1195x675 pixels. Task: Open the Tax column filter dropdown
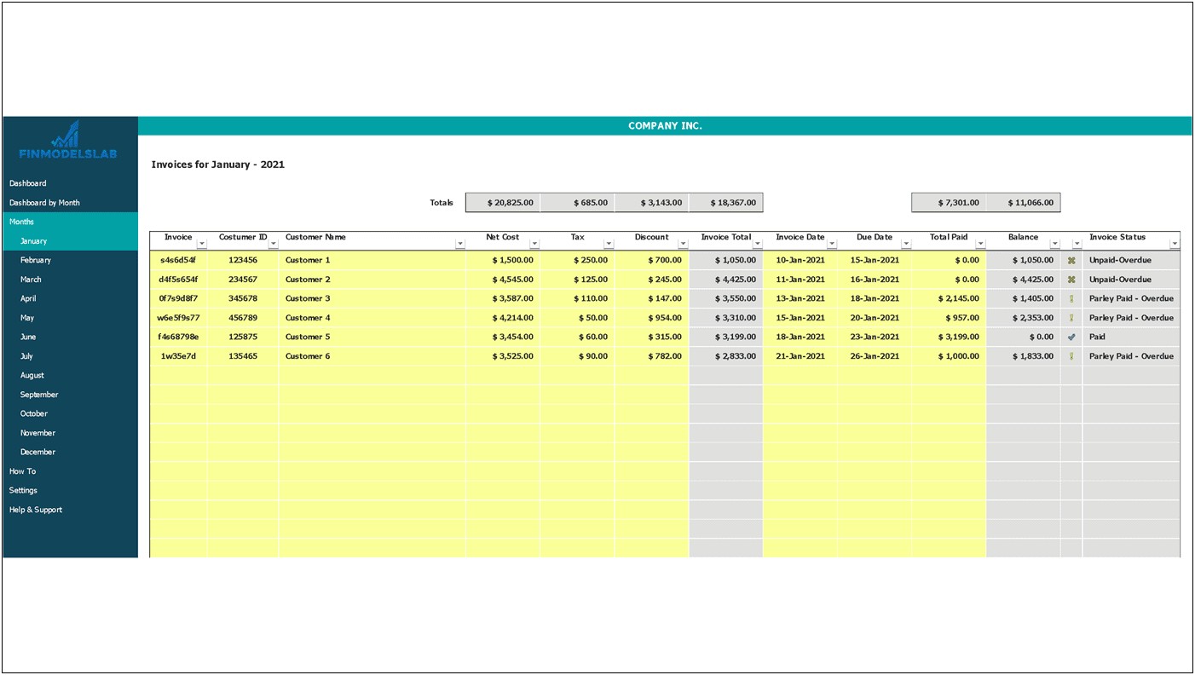(609, 244)
